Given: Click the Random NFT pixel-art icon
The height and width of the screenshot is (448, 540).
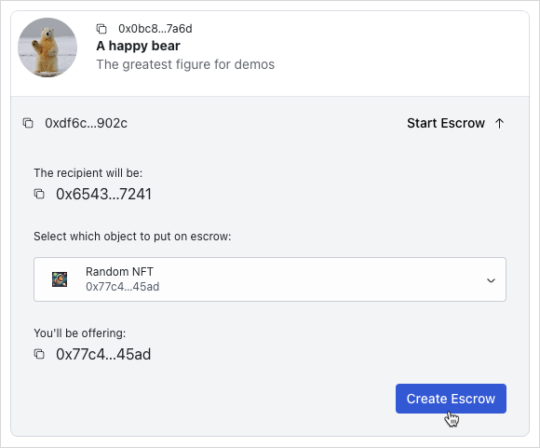Looking at the screenshot, I should 60,279.
